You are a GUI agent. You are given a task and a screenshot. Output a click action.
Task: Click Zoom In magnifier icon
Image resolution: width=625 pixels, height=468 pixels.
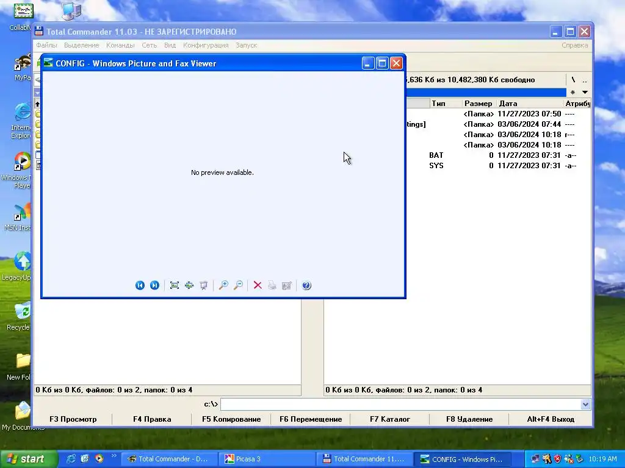tap(223, 285)
